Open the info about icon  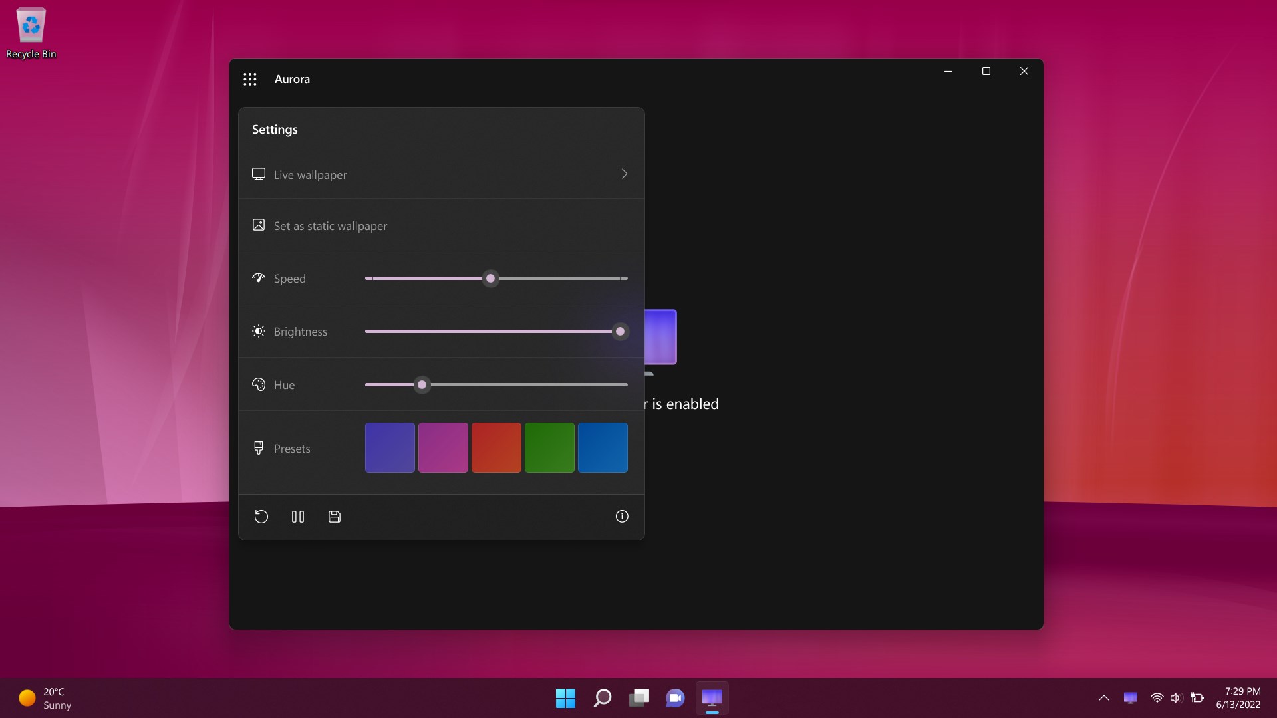click(x=622, y=517)
